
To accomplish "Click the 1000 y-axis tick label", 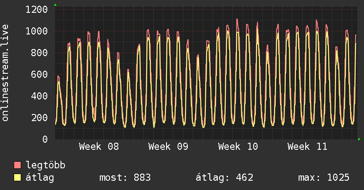I will [x=37, y=31].
